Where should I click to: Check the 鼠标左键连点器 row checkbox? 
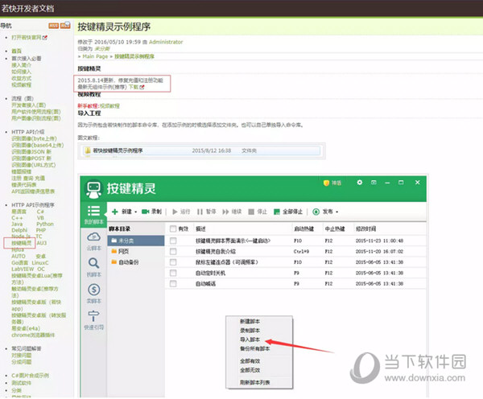click(x=173, y=262)
